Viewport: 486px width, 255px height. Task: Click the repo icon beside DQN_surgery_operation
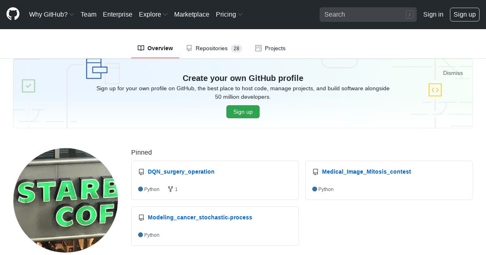click(141, 172)
